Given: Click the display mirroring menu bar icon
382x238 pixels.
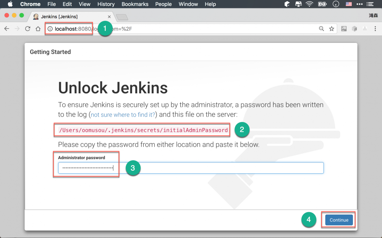Looking at the screenshot, I should pos(298,4).
